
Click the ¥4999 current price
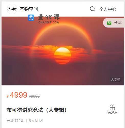click(x=17, y=95)
